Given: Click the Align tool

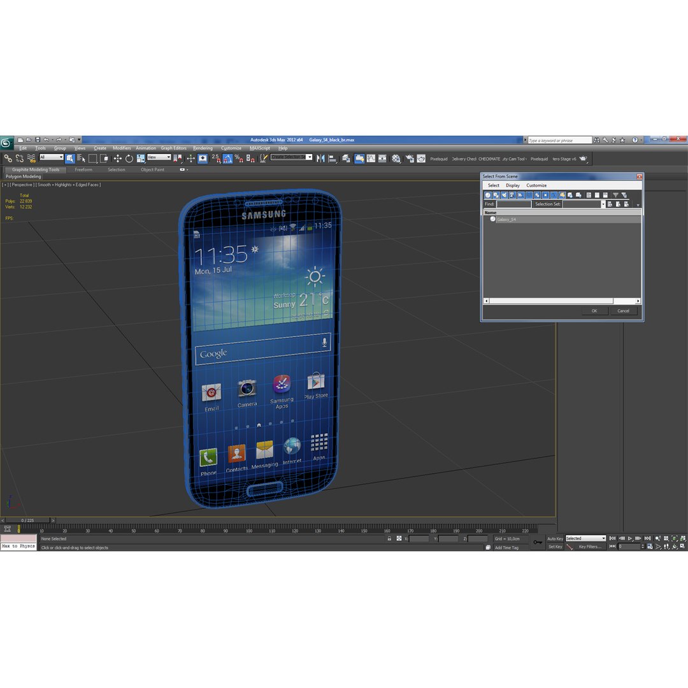Looking at the screenshot, I should [332, 159].
